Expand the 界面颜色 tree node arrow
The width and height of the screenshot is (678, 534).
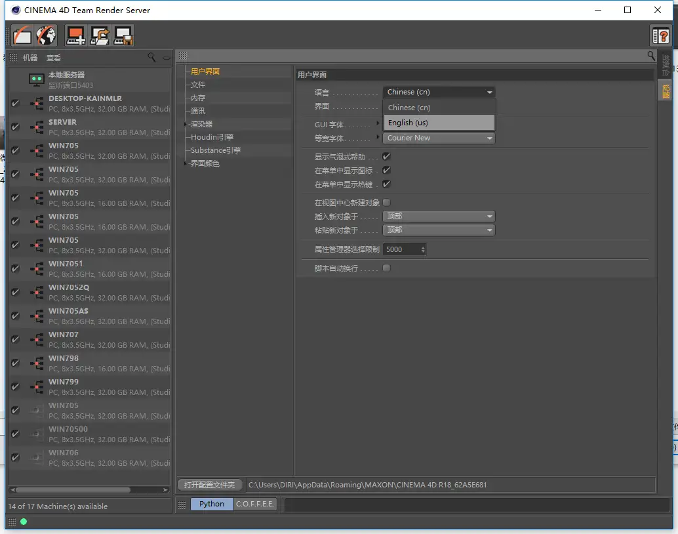tap(186, 163)
